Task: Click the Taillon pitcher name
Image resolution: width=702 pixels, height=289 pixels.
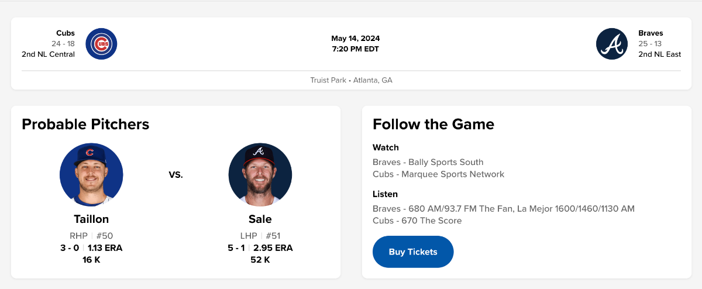Action: point(91,219)
